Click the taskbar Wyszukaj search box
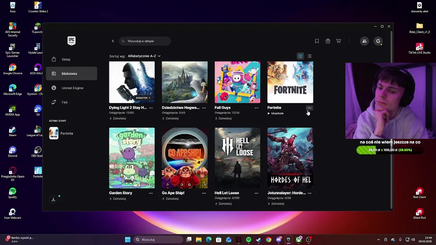 [x=158, y=240]
